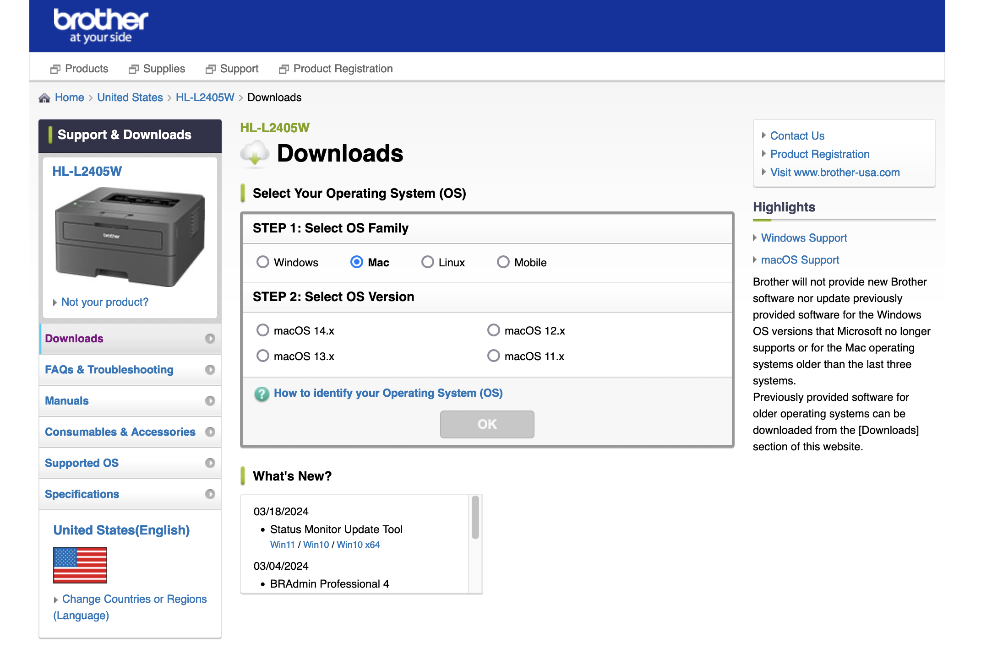Choose macOS 14.x version
992x659 pixels.
tap(263, 330)
